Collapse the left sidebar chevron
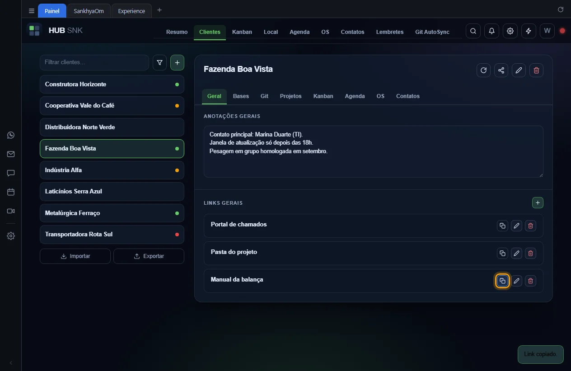Viewport: 571px width, 371px height. 11,362
